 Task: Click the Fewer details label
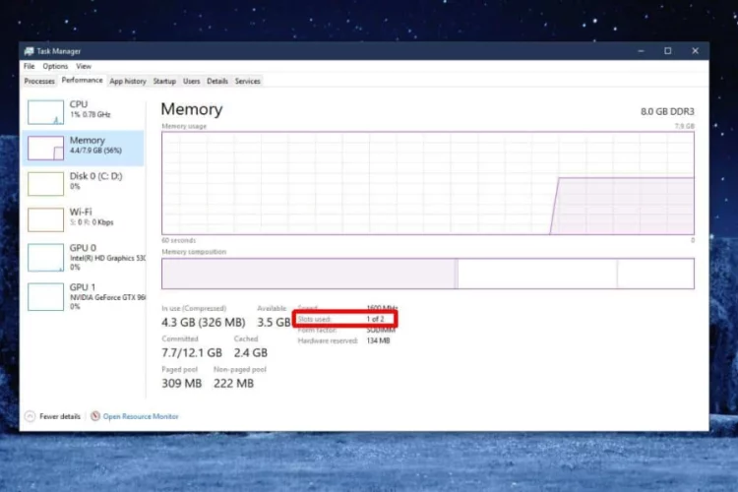point(60,416)
